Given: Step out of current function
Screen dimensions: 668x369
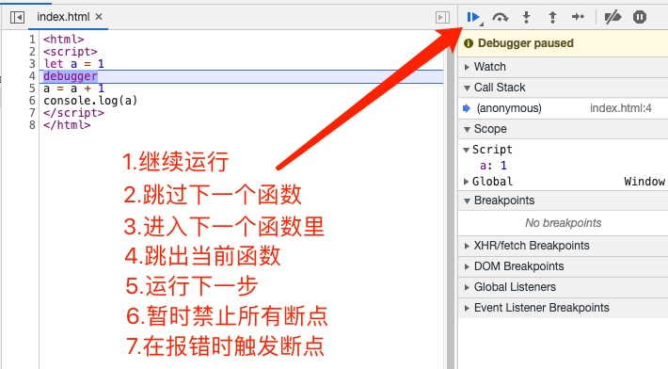Looking at the screenshot, I should pyautogui.click(x=552, y=17).
